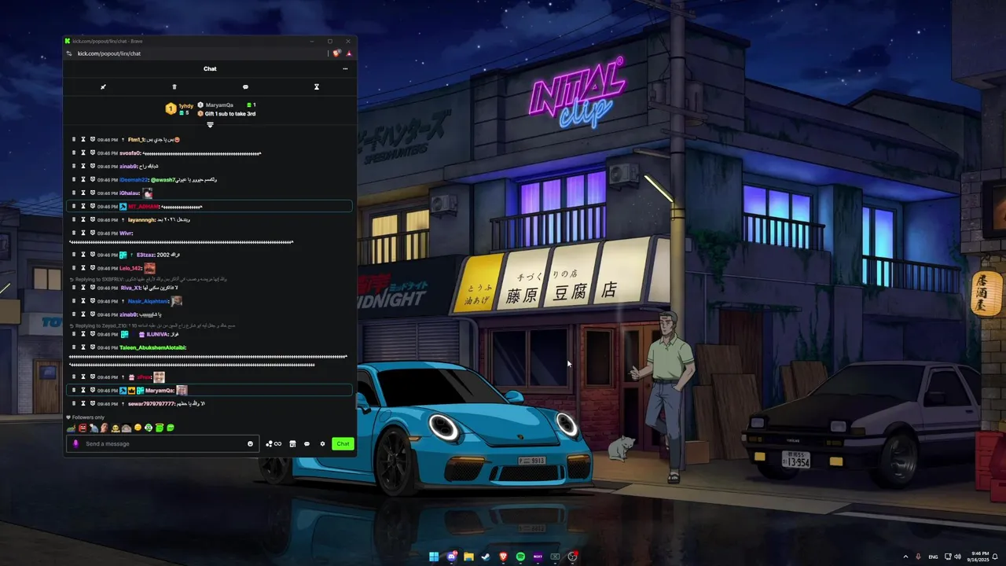Click the username svosfa0 in chat

pyautogui.click(x=130, y=153)
